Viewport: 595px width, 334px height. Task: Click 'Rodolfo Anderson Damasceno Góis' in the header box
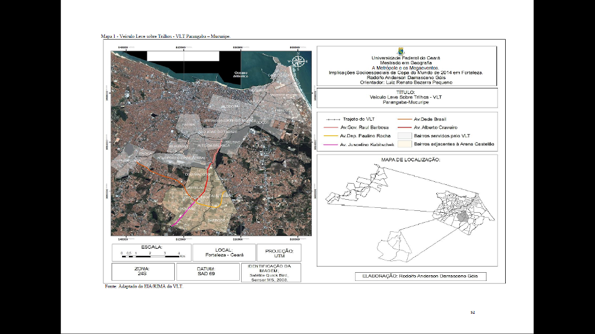click(406, 78)
